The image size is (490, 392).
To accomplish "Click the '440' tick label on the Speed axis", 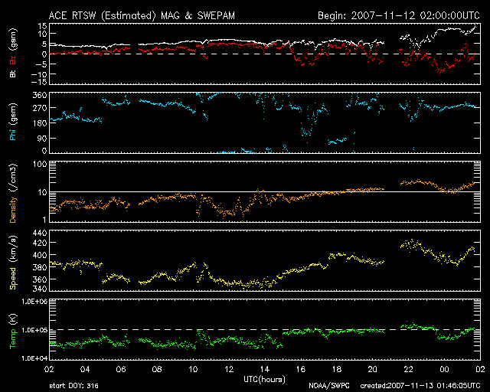I will click(x=40, y=233).
